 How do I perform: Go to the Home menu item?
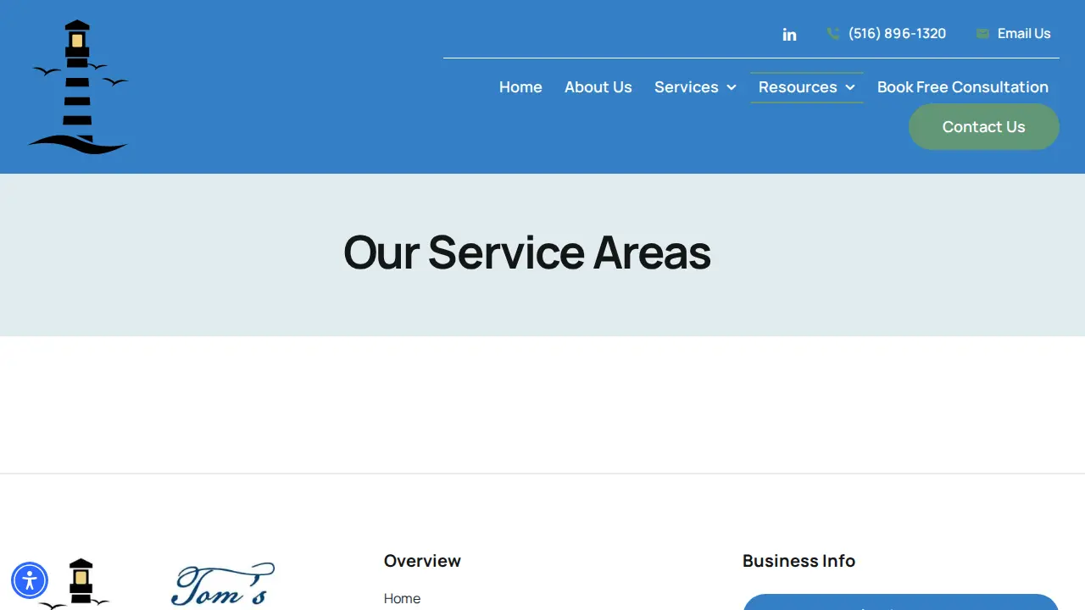520,87
